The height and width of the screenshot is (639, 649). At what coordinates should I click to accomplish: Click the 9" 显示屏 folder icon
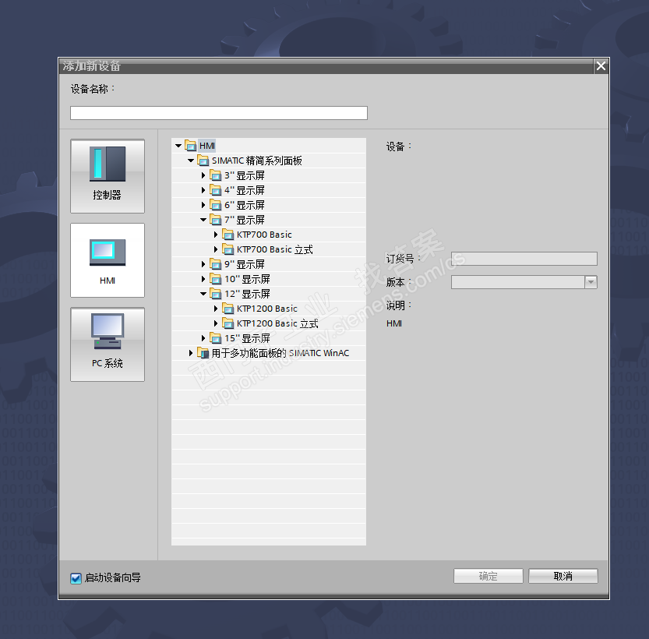(x=215, y=264)
